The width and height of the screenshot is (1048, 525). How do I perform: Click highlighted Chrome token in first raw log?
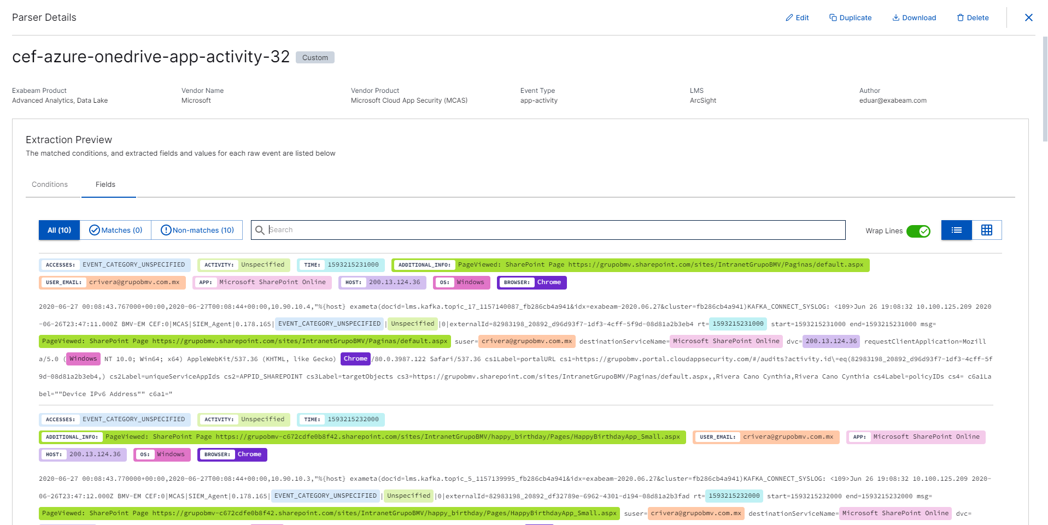click(x=355, y=359)
